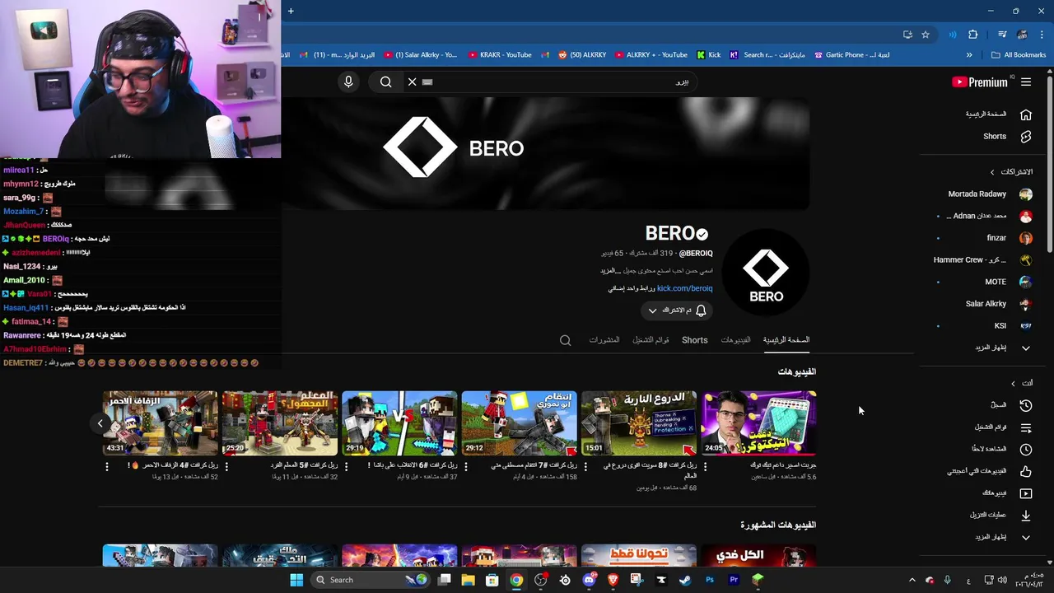This screenshot has height=593, width=1054.
Task: Open options menu for the 25:20 video
Action: [226, 466]
